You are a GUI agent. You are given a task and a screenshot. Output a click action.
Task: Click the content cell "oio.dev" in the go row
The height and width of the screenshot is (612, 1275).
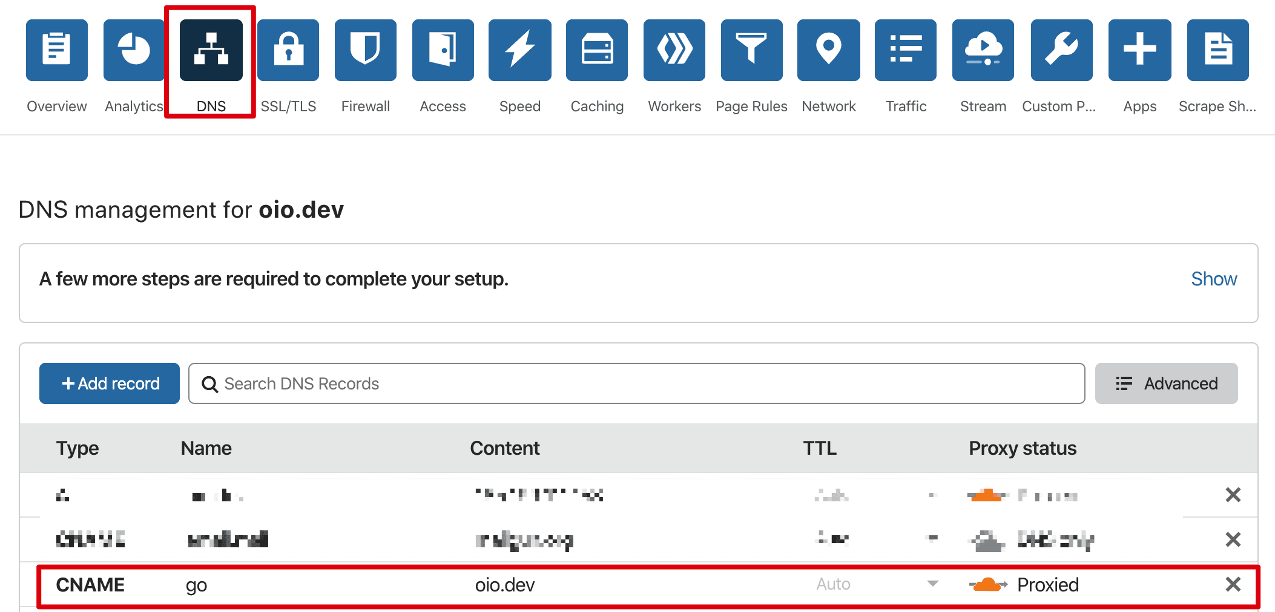click(505, 585)
